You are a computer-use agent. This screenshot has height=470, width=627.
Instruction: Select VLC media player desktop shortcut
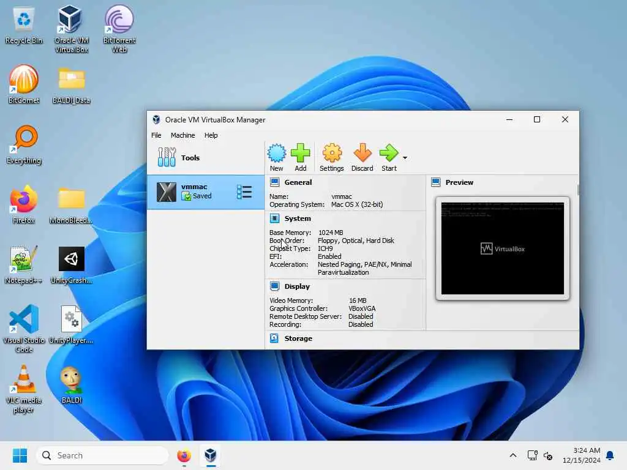[24, 389]
